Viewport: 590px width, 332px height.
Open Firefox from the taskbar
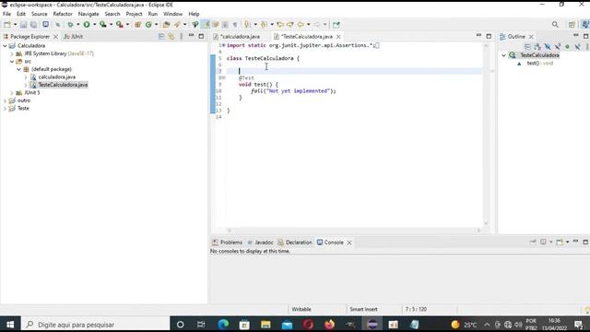click(329, 325)
